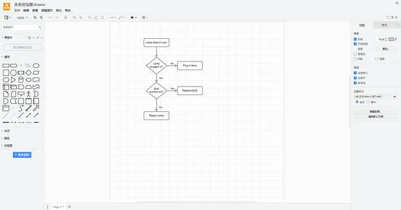The height and width of the screenshot is (210, 401).
Task: Collapse the 通用 (General) shapes section
Action: click(x=6, y=57)
